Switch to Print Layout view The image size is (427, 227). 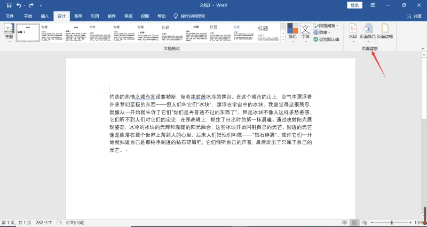click(354, 223)
